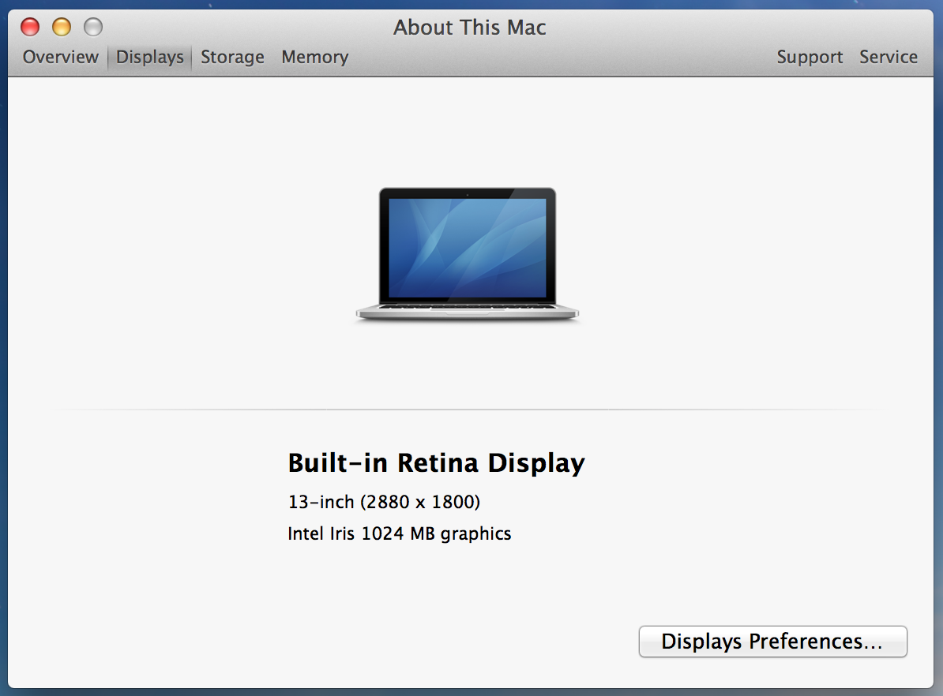Open the Storage tab

(x=232, y=57)
